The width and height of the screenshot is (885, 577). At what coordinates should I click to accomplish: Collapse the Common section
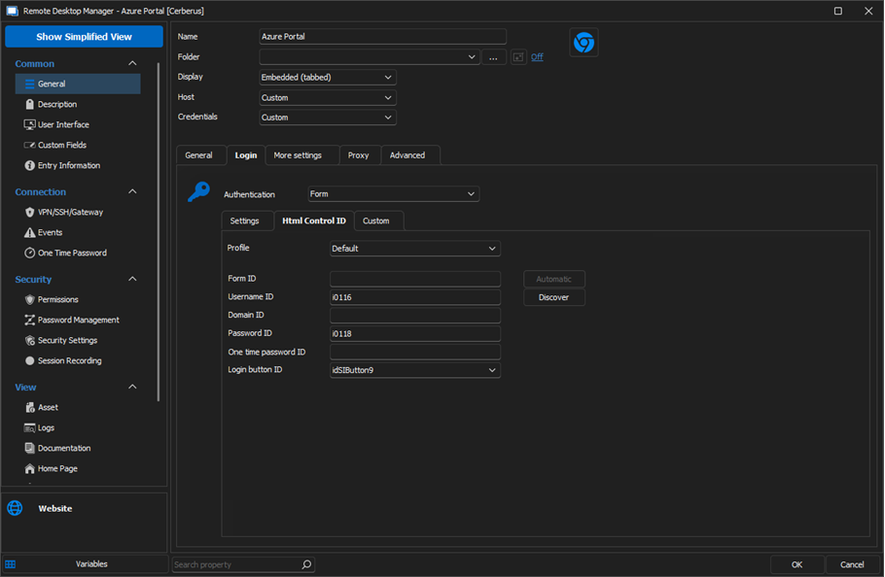pos(132,63)
